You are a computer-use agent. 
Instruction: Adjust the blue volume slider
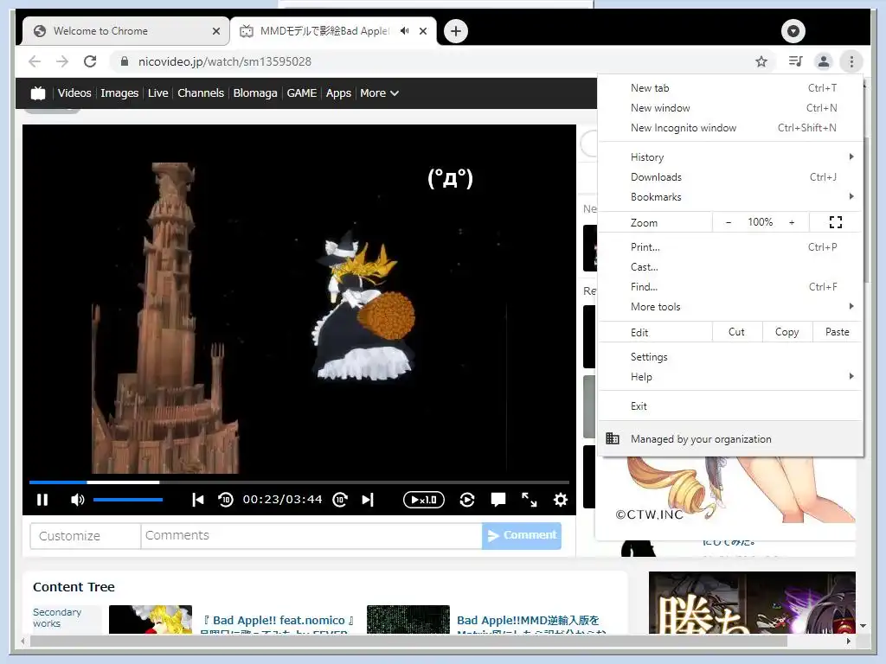click(x=128, y=500)
